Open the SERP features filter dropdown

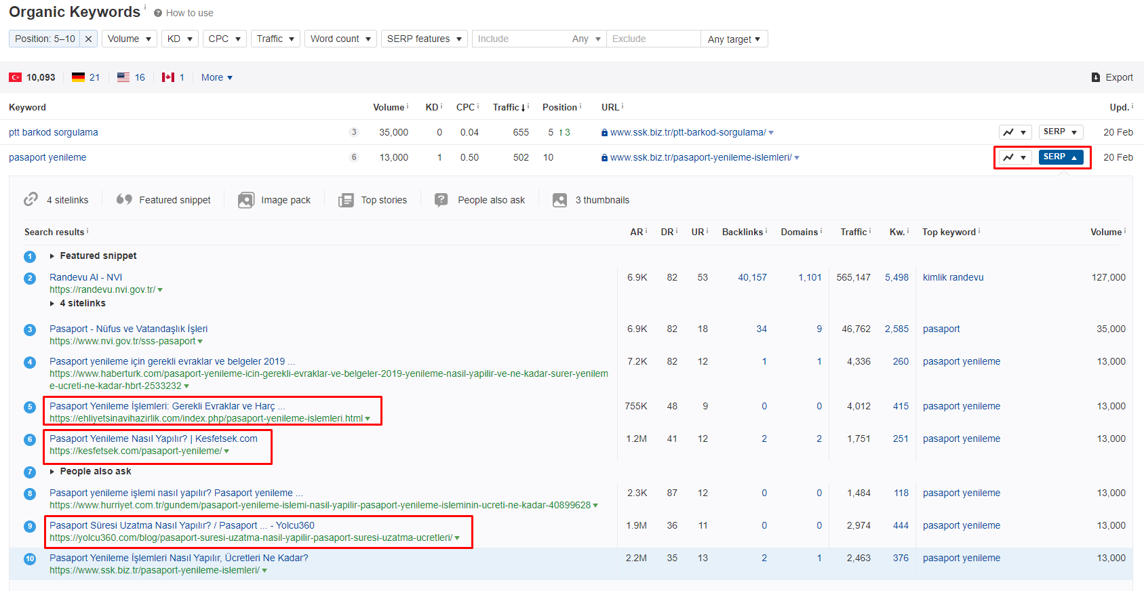(x=425, y=39)
